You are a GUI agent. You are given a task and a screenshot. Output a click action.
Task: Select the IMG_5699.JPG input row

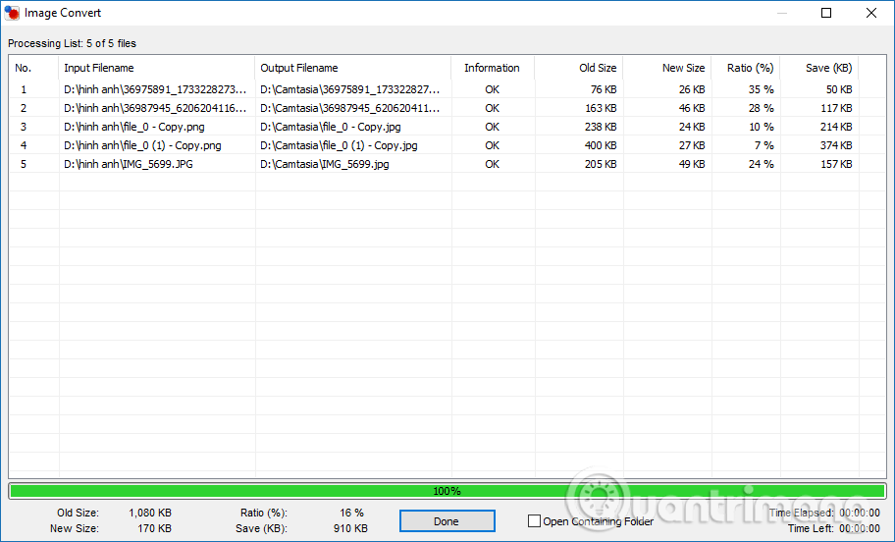[x=128, y=164]
